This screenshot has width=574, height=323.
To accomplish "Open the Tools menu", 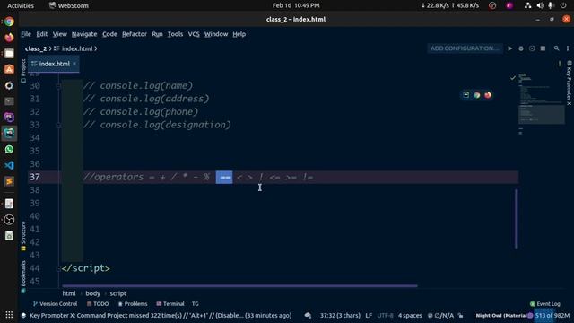I will tap(175, 34).
